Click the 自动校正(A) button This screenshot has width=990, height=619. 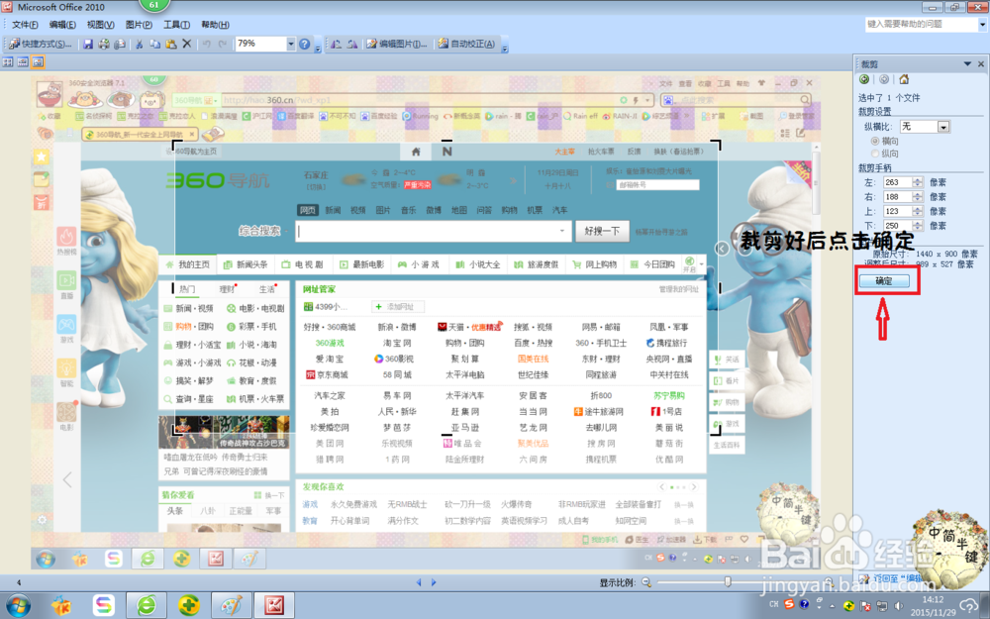pyautogui.click(x=466, y=44)
